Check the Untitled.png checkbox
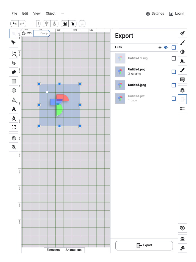Screen dimensions: 196x262 174,72
